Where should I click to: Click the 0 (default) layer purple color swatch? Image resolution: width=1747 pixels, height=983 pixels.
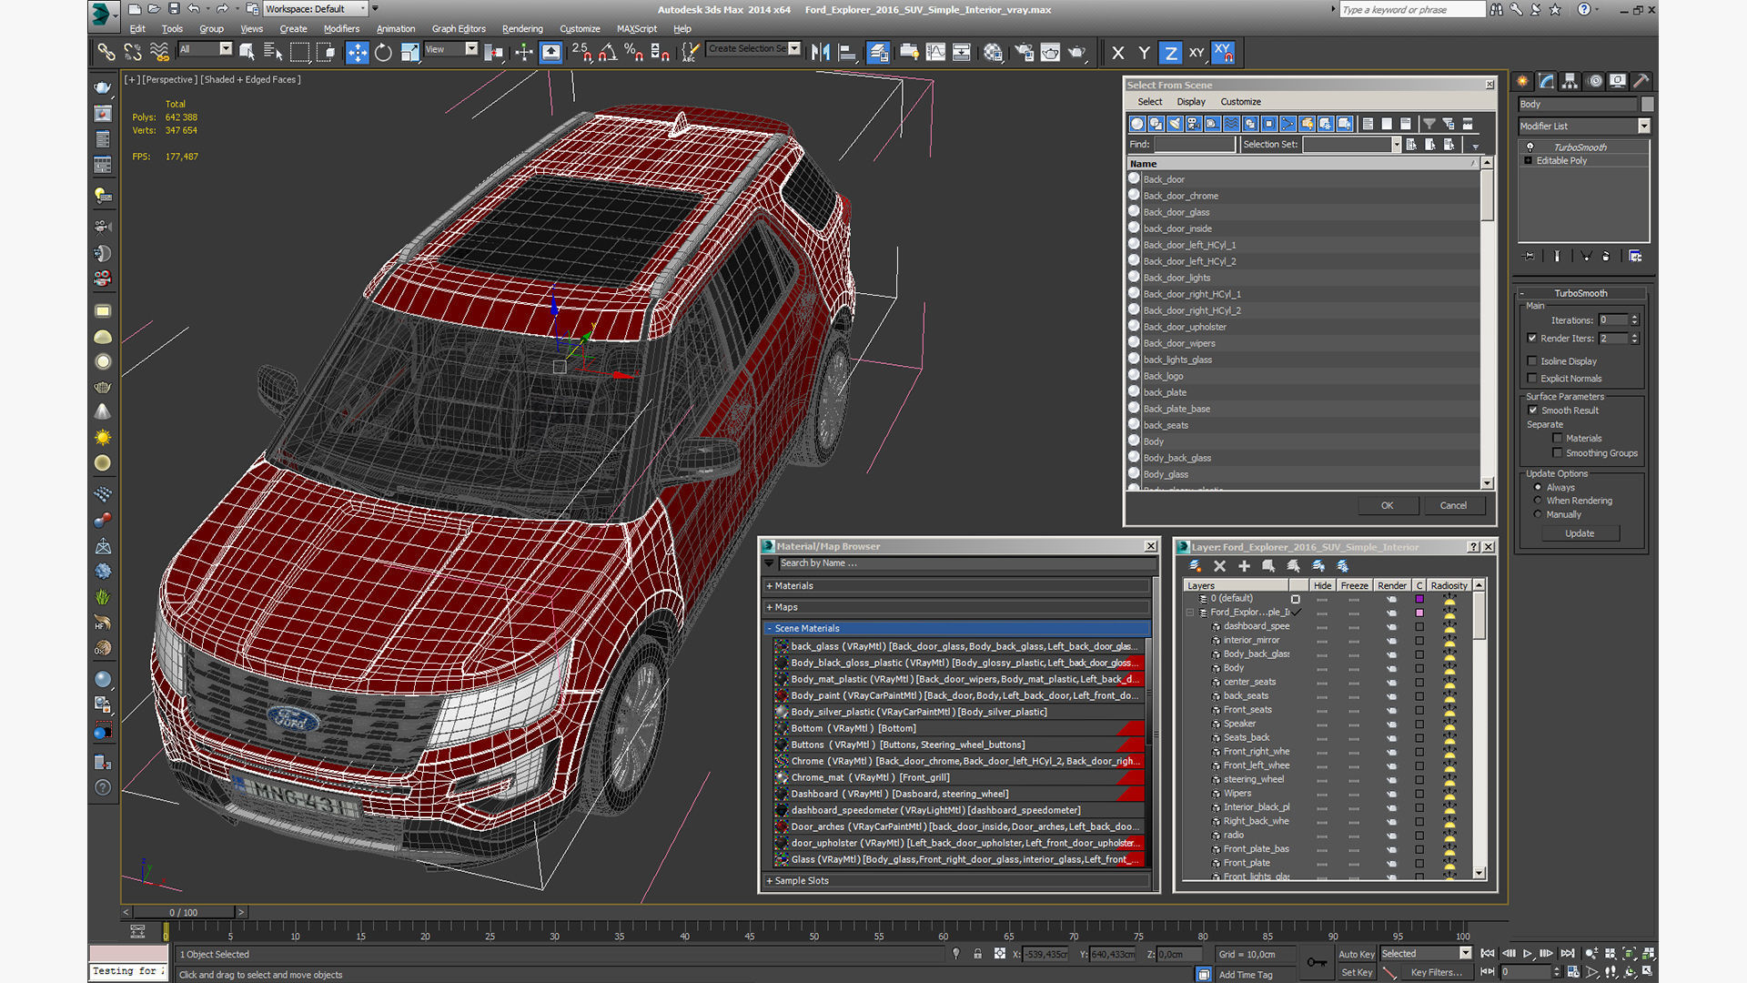pos(1419,599)
